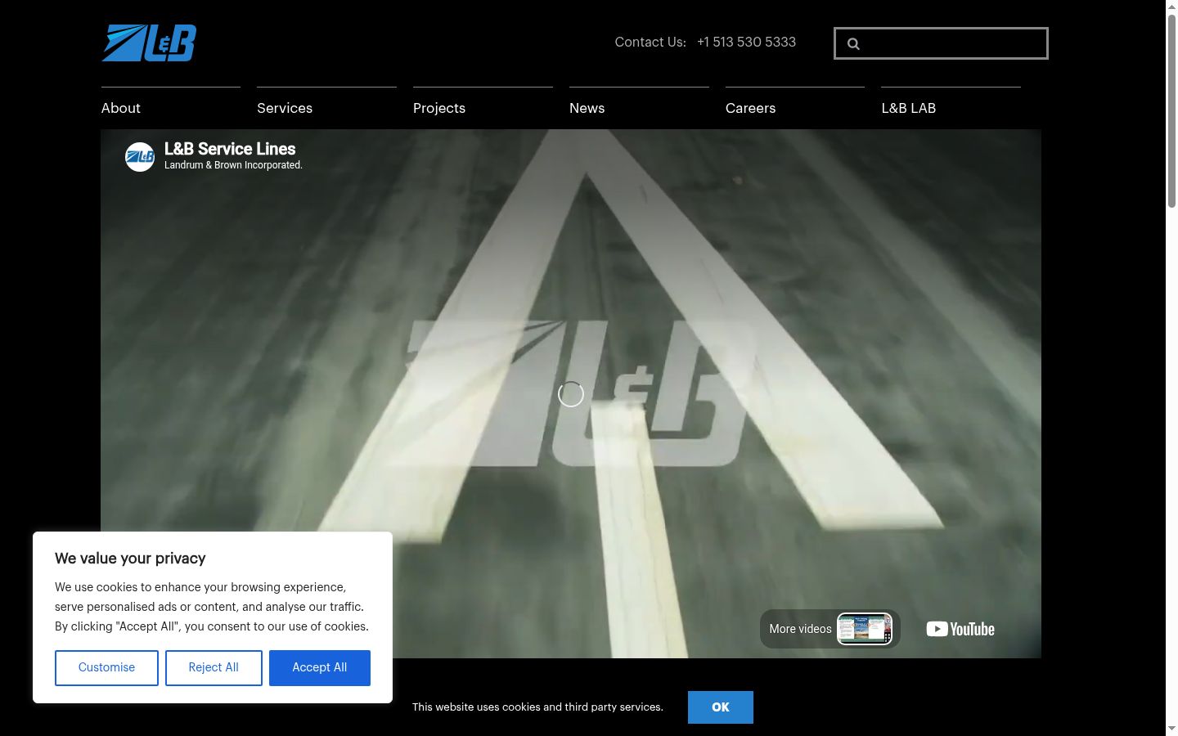Click 'This website uses cookies and third party services.' text
The height and width of the screenshot is (736, 1178).
[x=537, y=707]
